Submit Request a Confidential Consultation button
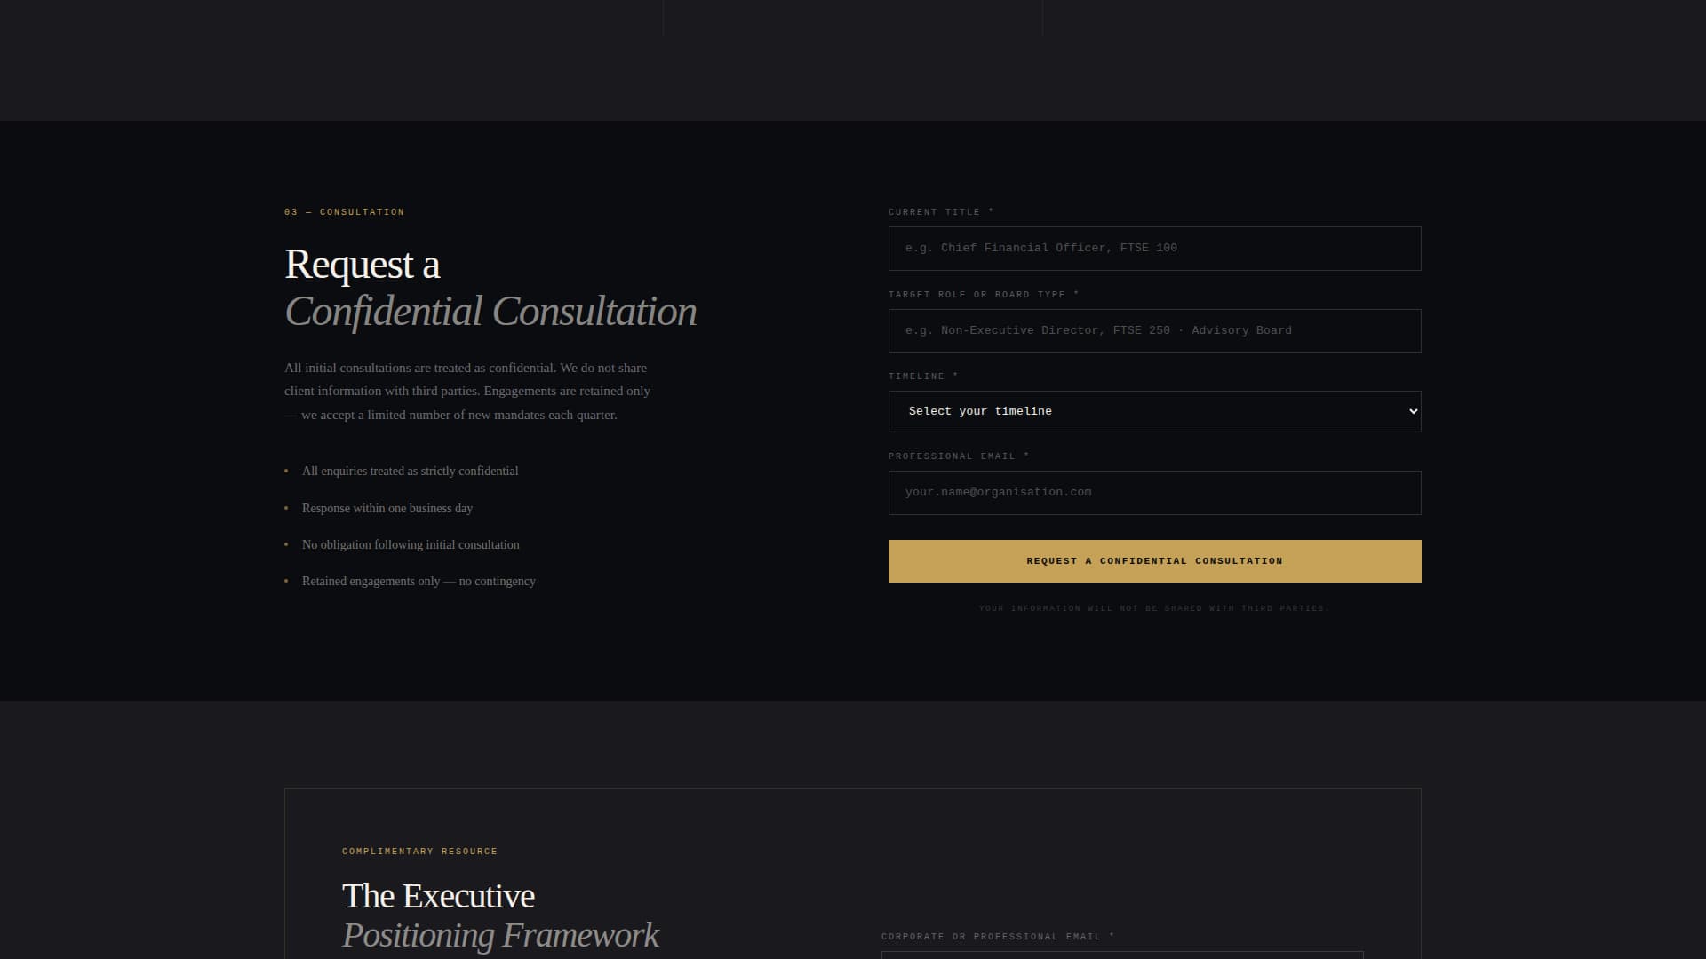The height and width of the screenshot is (959, 1706). click(1154, 561)
